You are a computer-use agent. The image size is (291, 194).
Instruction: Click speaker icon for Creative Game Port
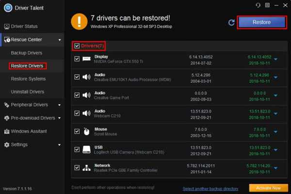(86, 95)
